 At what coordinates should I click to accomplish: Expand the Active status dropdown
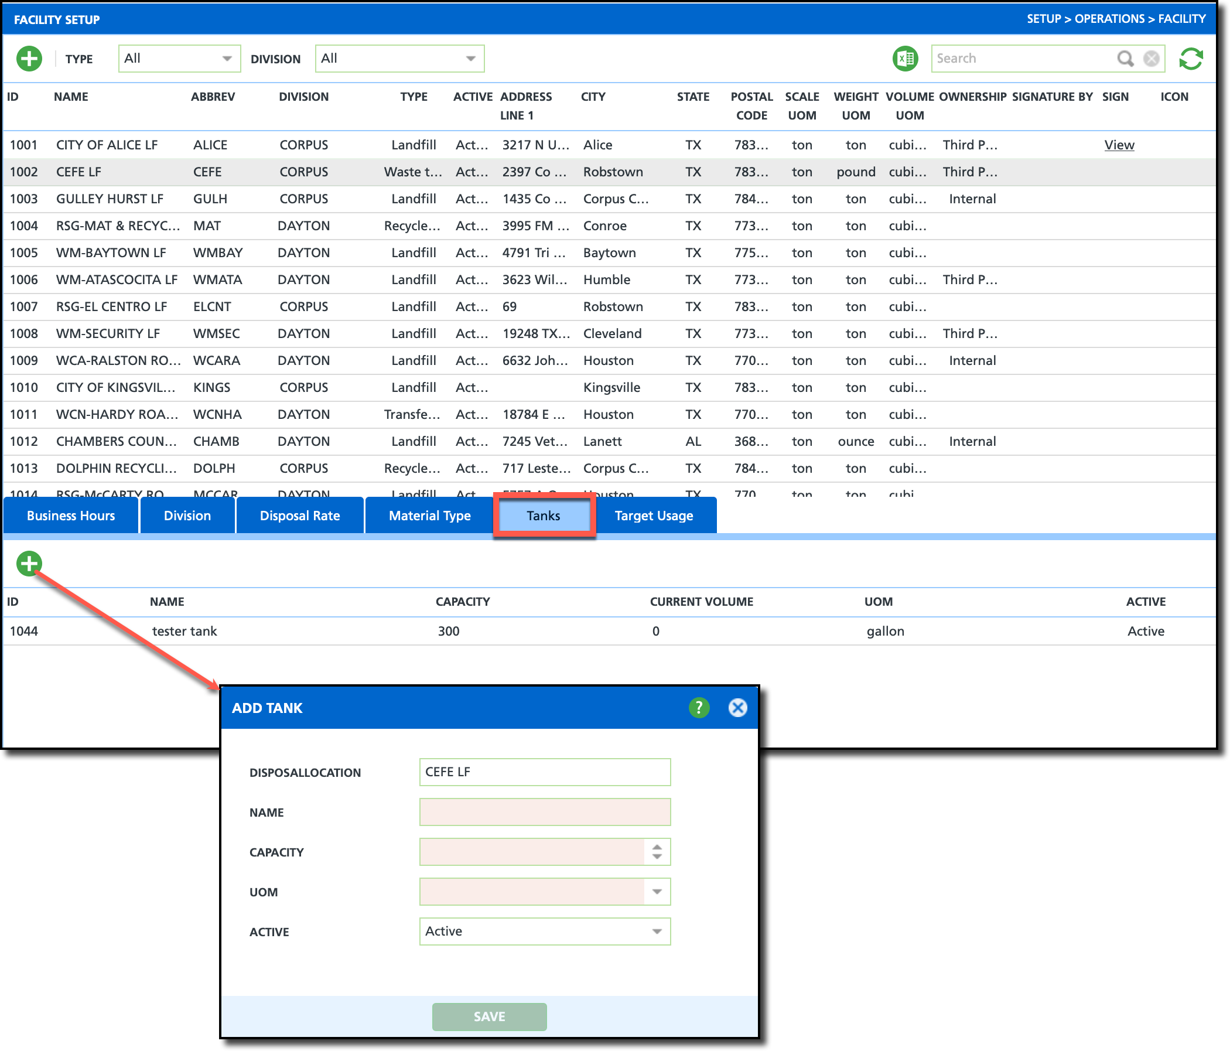point(657,931)
